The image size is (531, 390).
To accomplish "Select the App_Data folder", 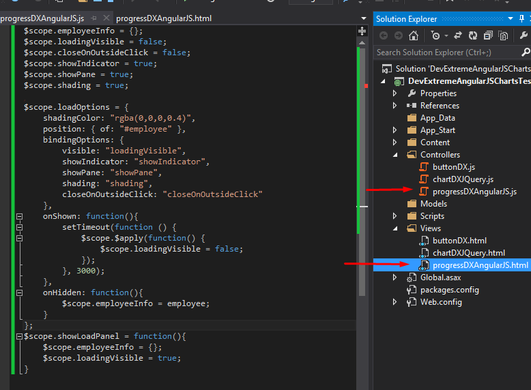I will [437, 118].
